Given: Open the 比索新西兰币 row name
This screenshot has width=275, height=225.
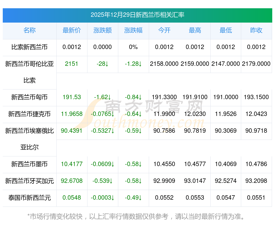Looking at the screenshot, I should (x=29, y=47).
